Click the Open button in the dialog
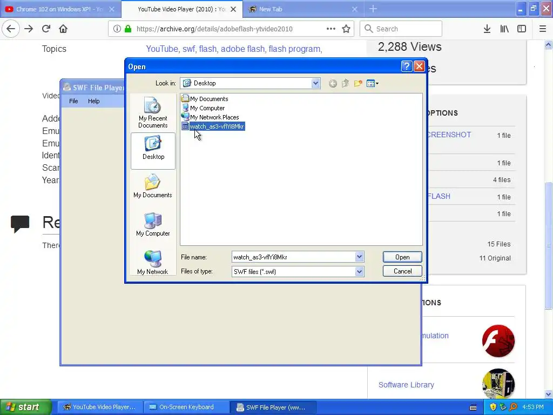This screenshot has height=415, width=553. point(402,257)
